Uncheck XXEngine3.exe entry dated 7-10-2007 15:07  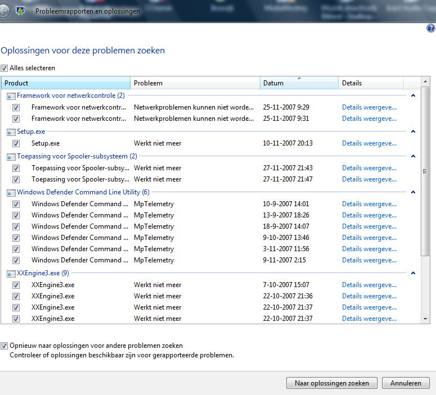pos(16,285)
